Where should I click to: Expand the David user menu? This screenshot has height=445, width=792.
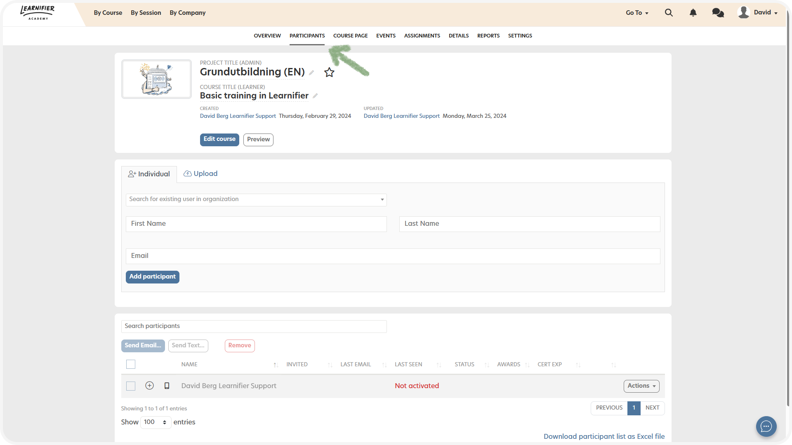(x=766, y=12)
